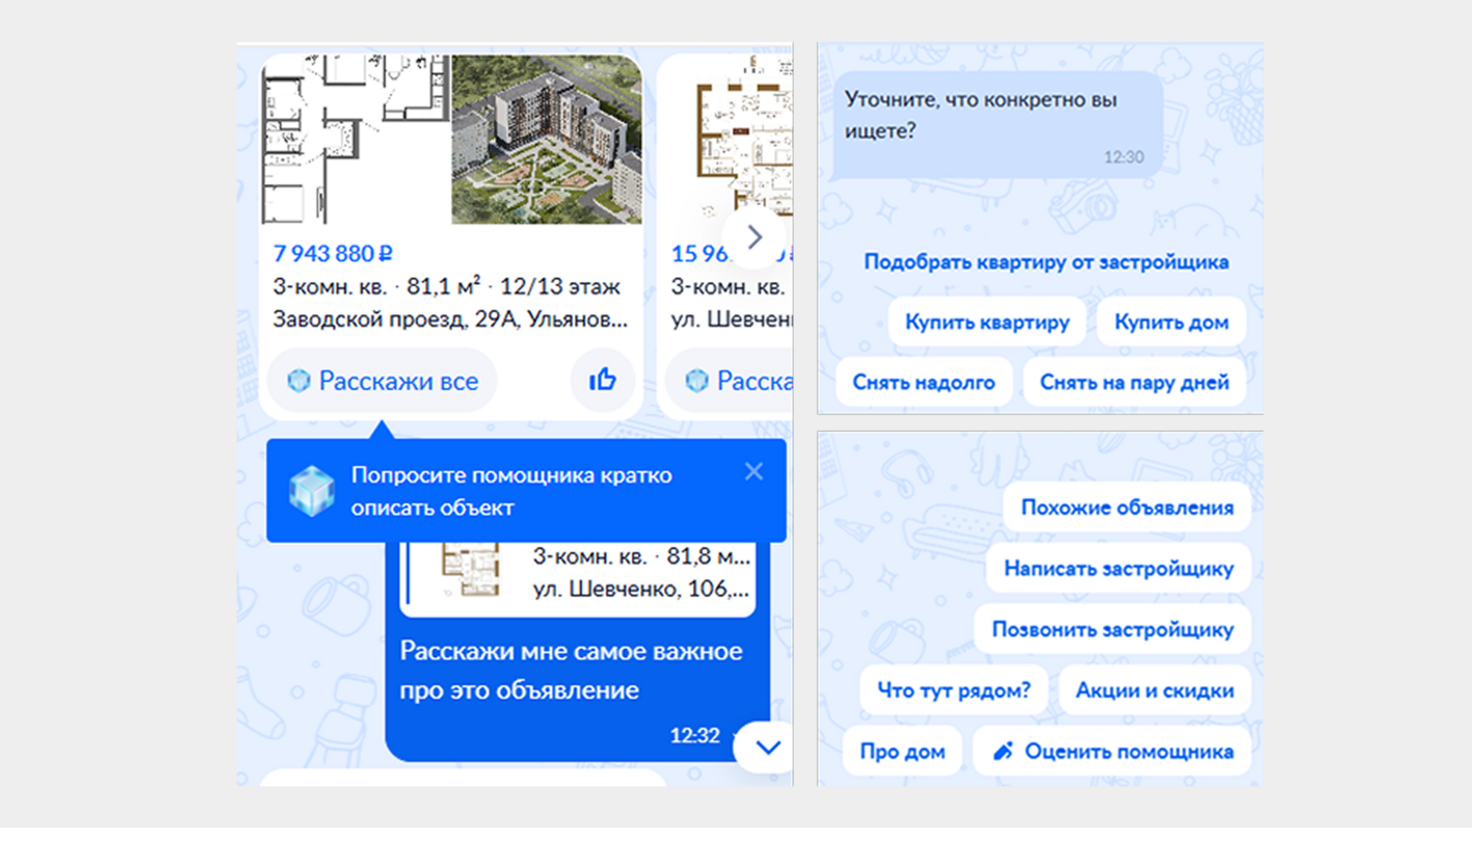Image resolution: width=1472 pixels, height=863 pixels.
Task: Click the pencil icon on "Оценить помощника"
Action: (1003, 751)
